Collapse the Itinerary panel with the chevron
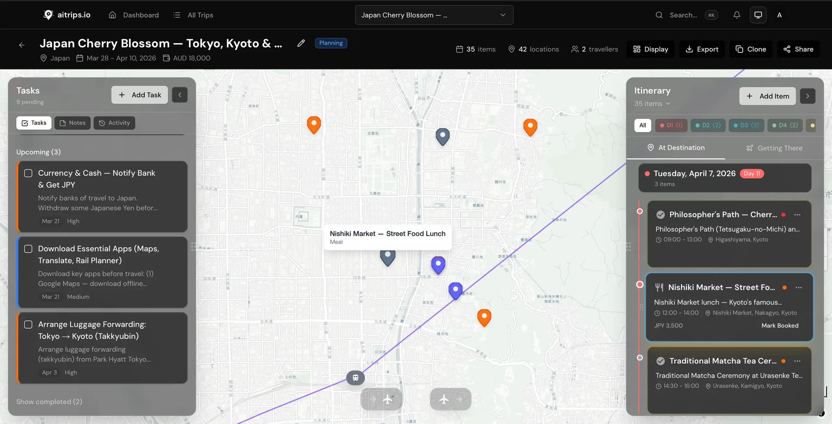Screen dimensions: 832x424 coord(808,96)
